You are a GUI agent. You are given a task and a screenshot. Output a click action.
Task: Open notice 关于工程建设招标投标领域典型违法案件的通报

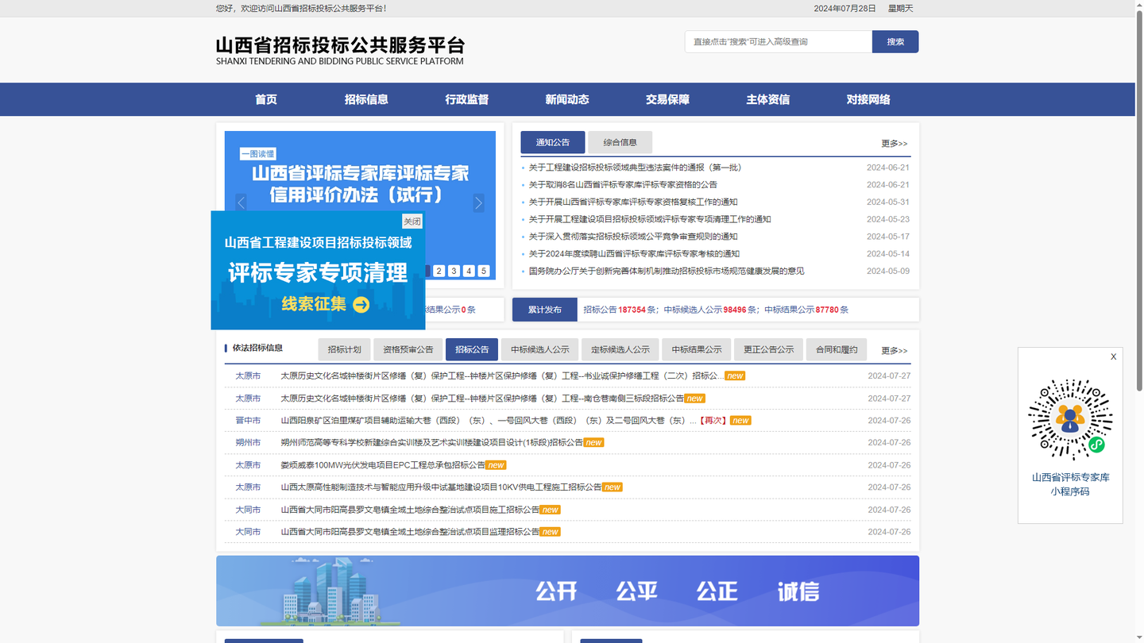click(x=635, y=167)
